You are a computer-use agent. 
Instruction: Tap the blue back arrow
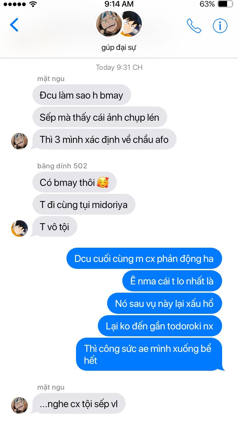pyautogui.click(x=14, y=25)
